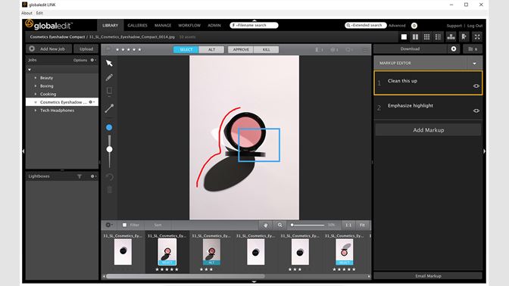Open the MANAGE tab
The image size is (509, 286).
point(163,25)
